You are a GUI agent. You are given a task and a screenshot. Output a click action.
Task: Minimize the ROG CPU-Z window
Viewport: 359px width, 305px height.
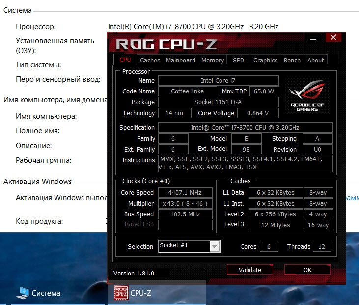[x=313, y=40]
